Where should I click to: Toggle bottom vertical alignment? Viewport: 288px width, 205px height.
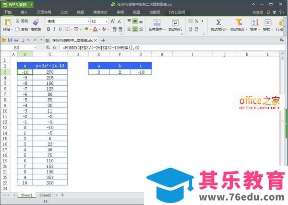[141, 22]
